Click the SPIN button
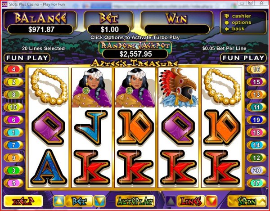 click(247, 201)
